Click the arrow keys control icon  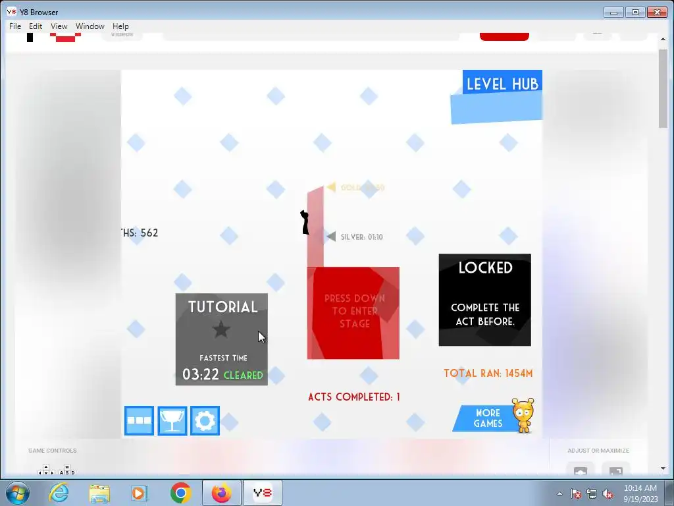pyautogui.click(x=46, y=469)
